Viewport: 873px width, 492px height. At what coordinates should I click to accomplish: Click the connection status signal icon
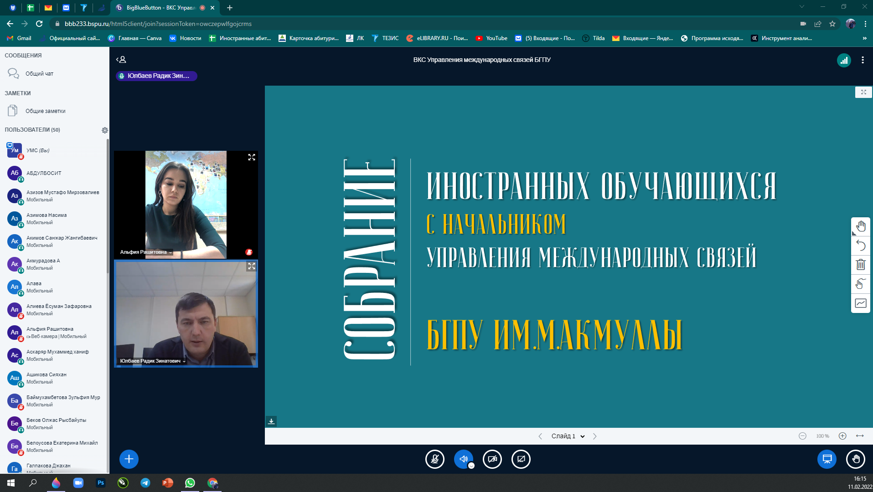(x=844, y=60)
